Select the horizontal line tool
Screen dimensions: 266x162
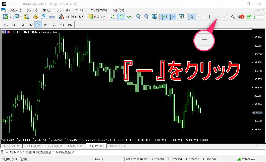(x=218, y=17)
